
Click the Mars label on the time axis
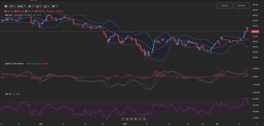125,124
